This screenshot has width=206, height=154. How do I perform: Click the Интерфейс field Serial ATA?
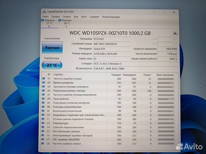pos(112,49)
